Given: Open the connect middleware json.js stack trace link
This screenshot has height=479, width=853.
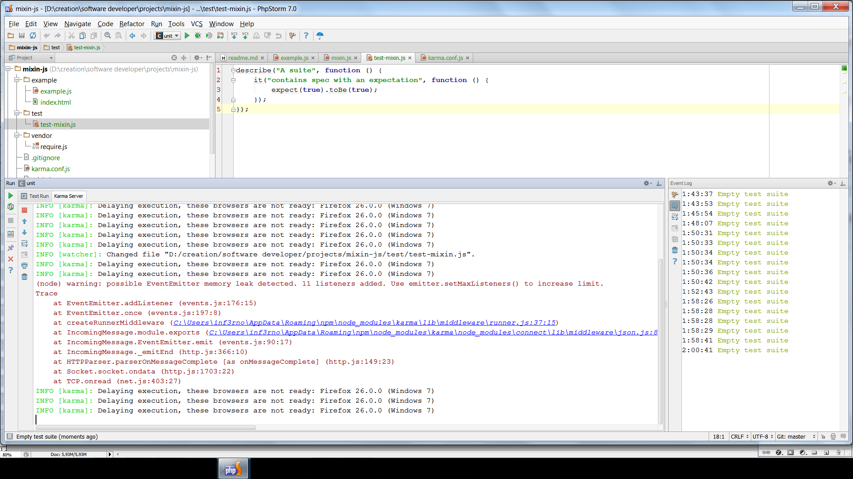Looking at the screenshot, I should (433, 332).
